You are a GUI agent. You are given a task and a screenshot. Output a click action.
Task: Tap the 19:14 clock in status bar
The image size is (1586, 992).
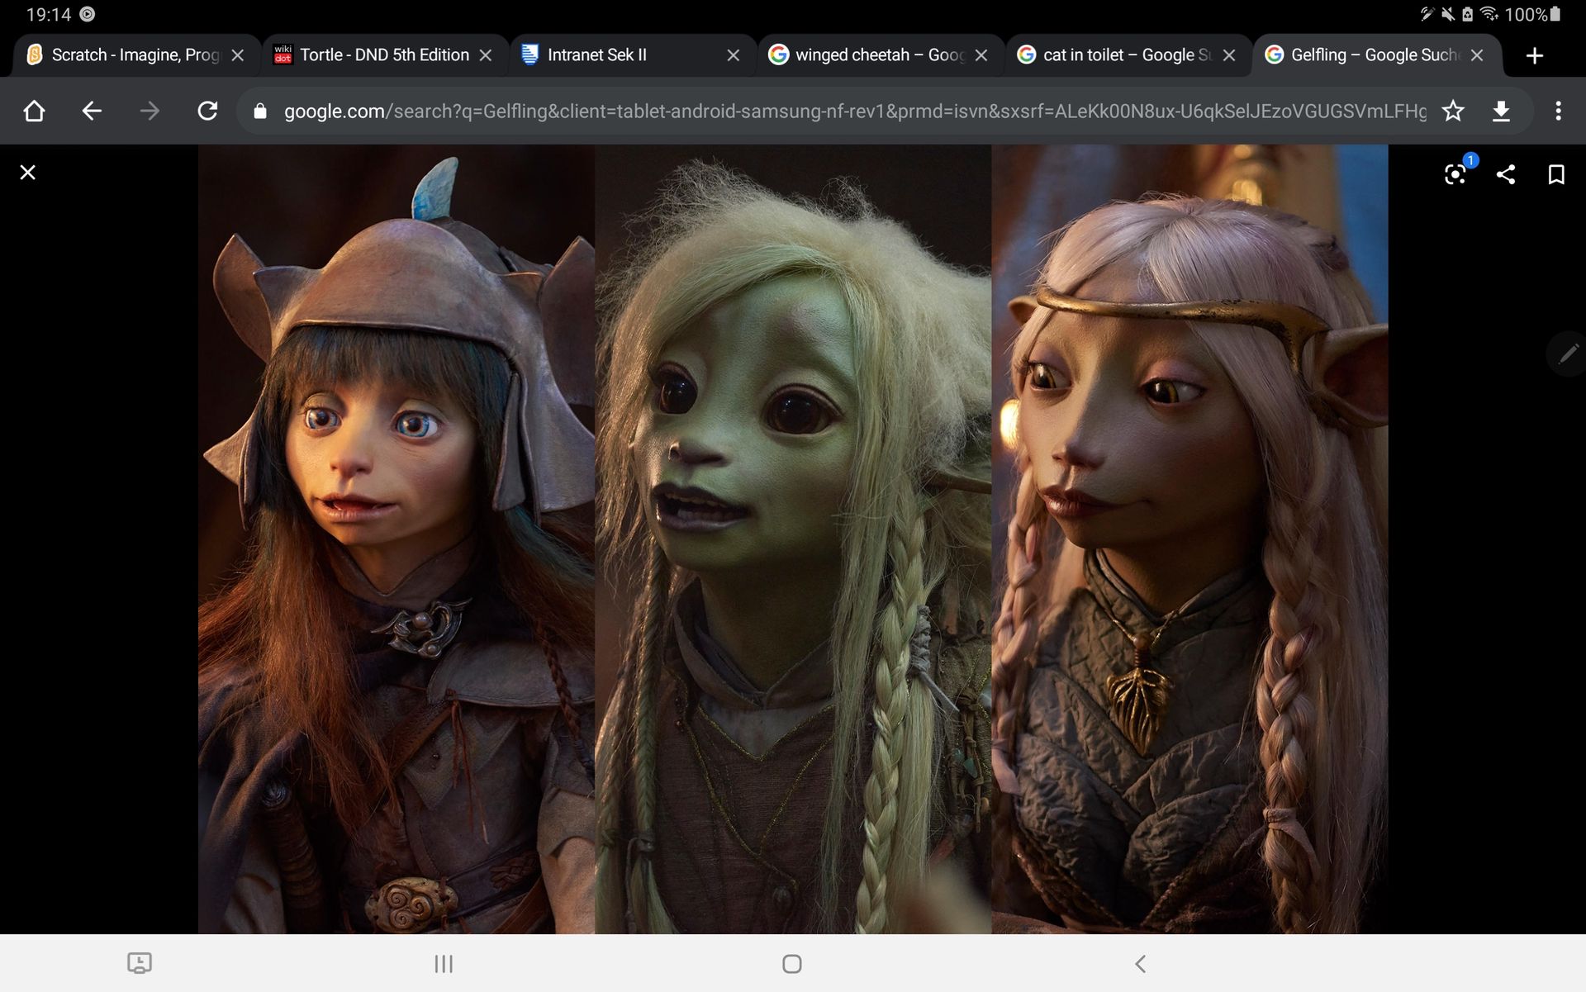49,14
